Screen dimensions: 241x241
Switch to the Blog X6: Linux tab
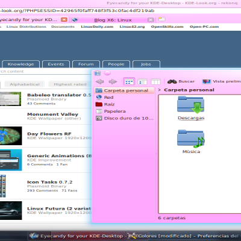pos(113,20)
